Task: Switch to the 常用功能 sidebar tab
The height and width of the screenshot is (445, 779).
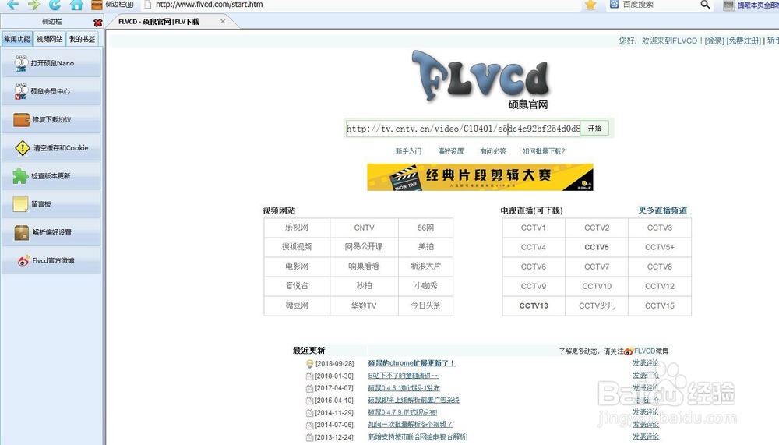Action: coord(17,39)
